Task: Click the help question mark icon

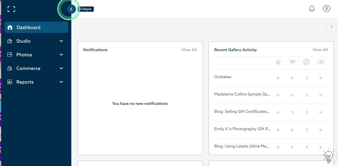Action: coord(331,28)
